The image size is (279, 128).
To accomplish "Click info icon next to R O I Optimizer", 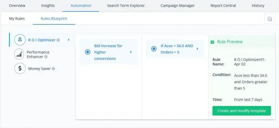I will [x=58, y=40].
